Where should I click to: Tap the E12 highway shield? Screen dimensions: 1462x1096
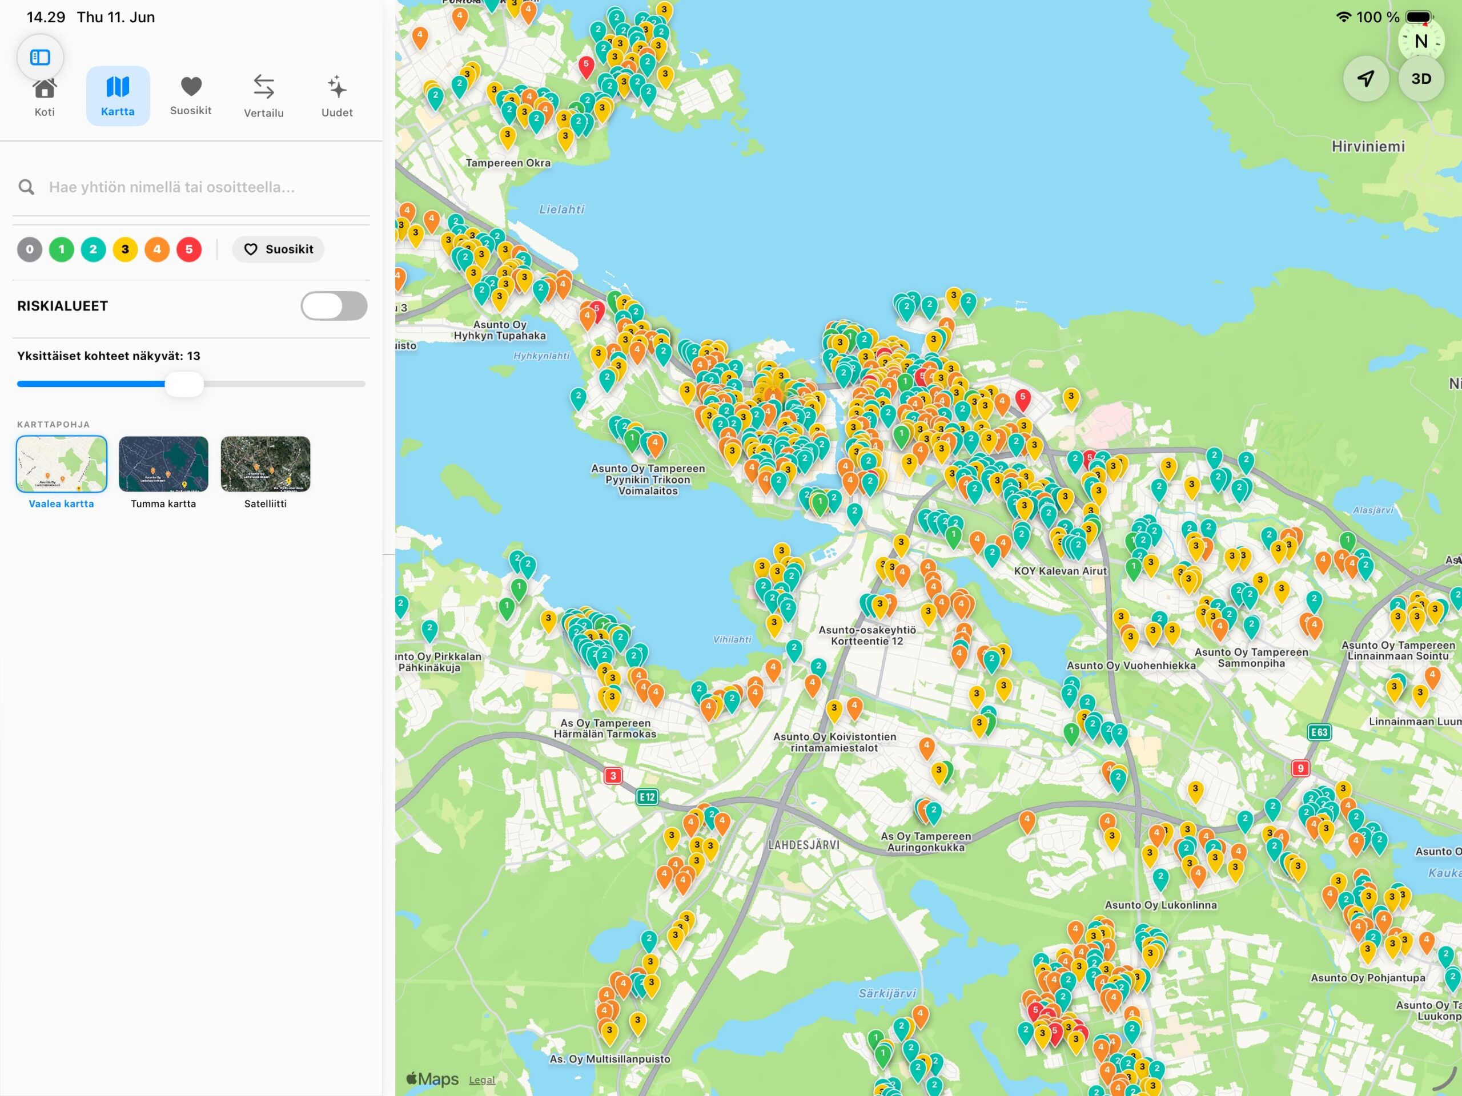point(648,797)
